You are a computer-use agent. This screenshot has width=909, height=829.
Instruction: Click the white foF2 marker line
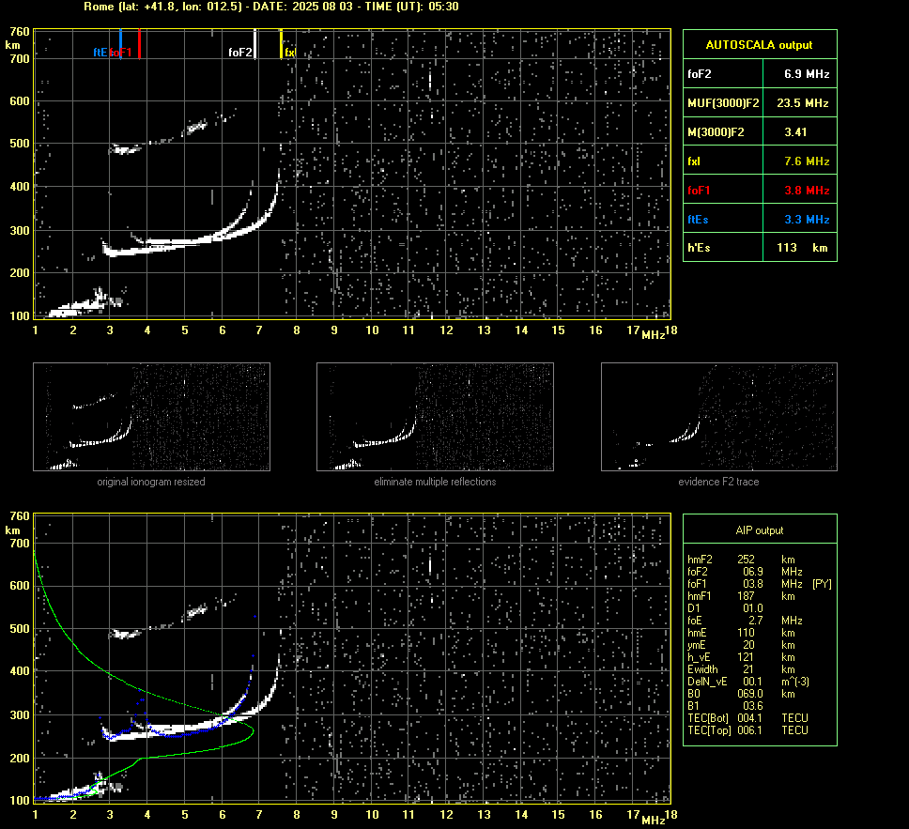point(255,44)
